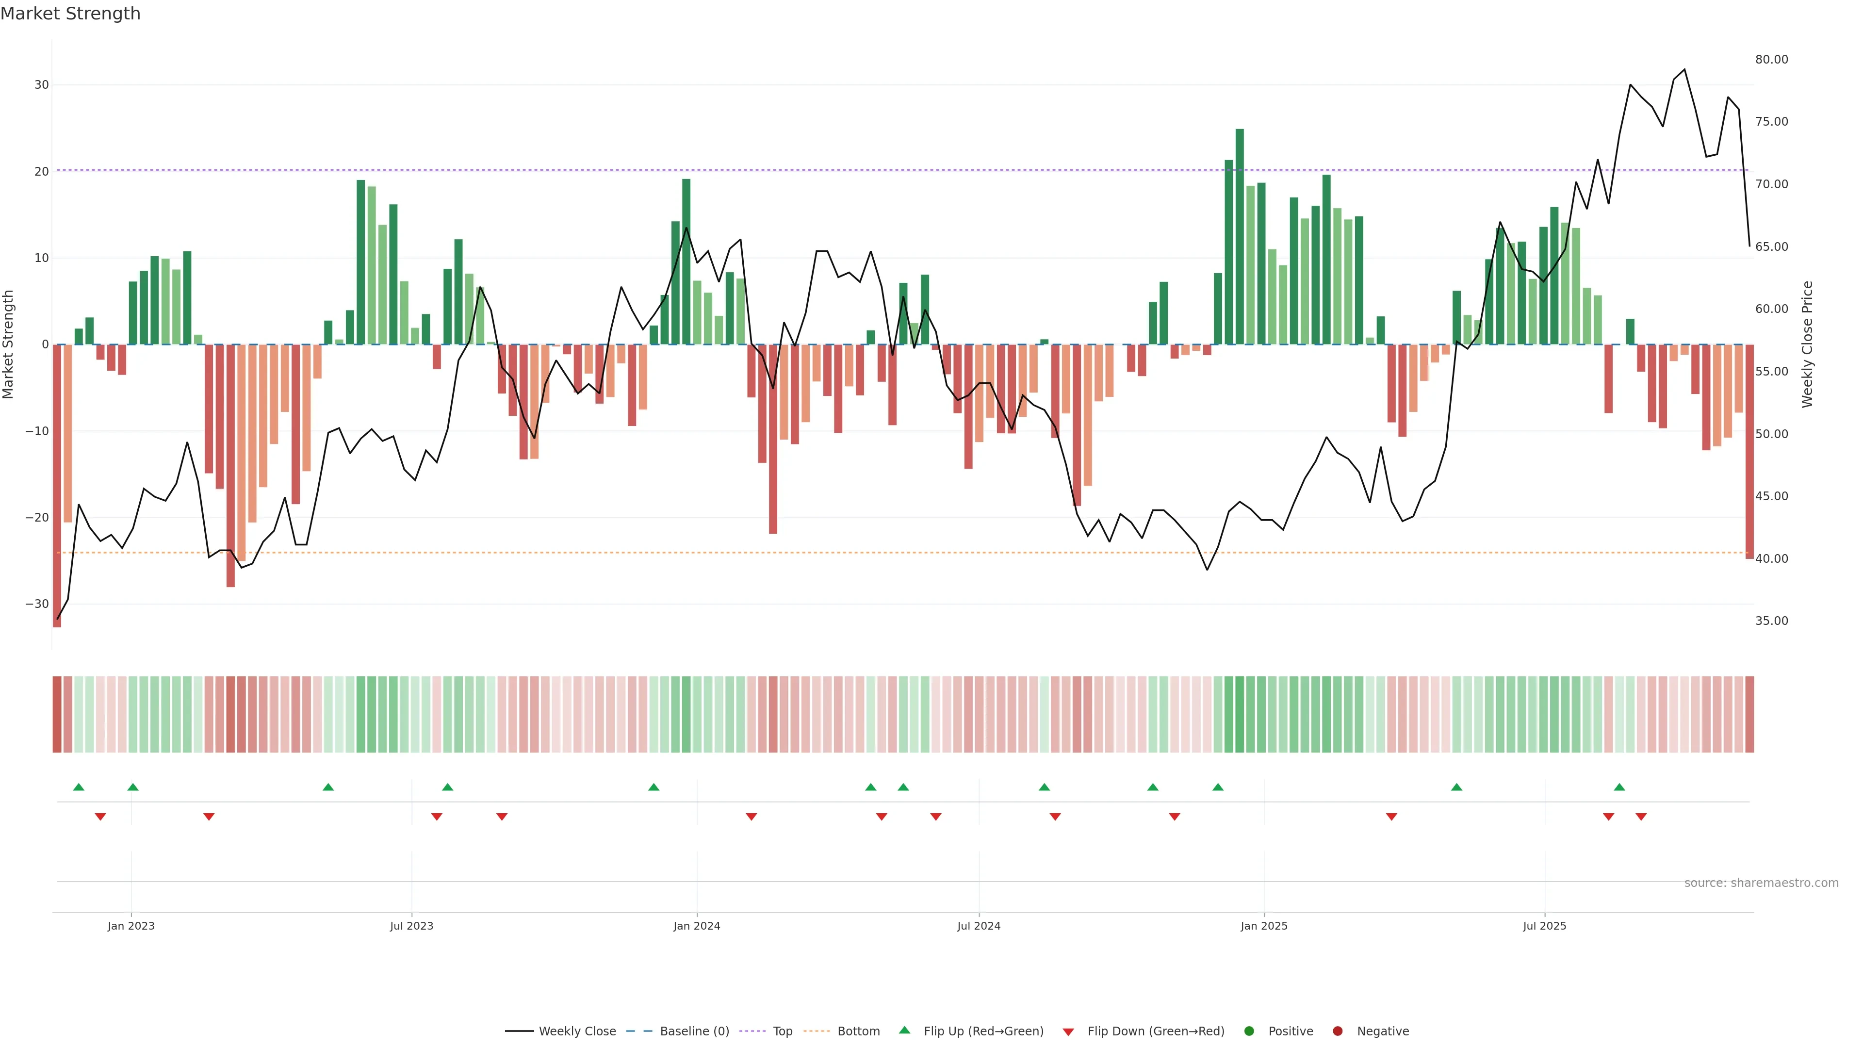Screen dimensions: 1863x1048
Task: Click the Negative red circle legend icon
Action: (x=1337, y=1032)
